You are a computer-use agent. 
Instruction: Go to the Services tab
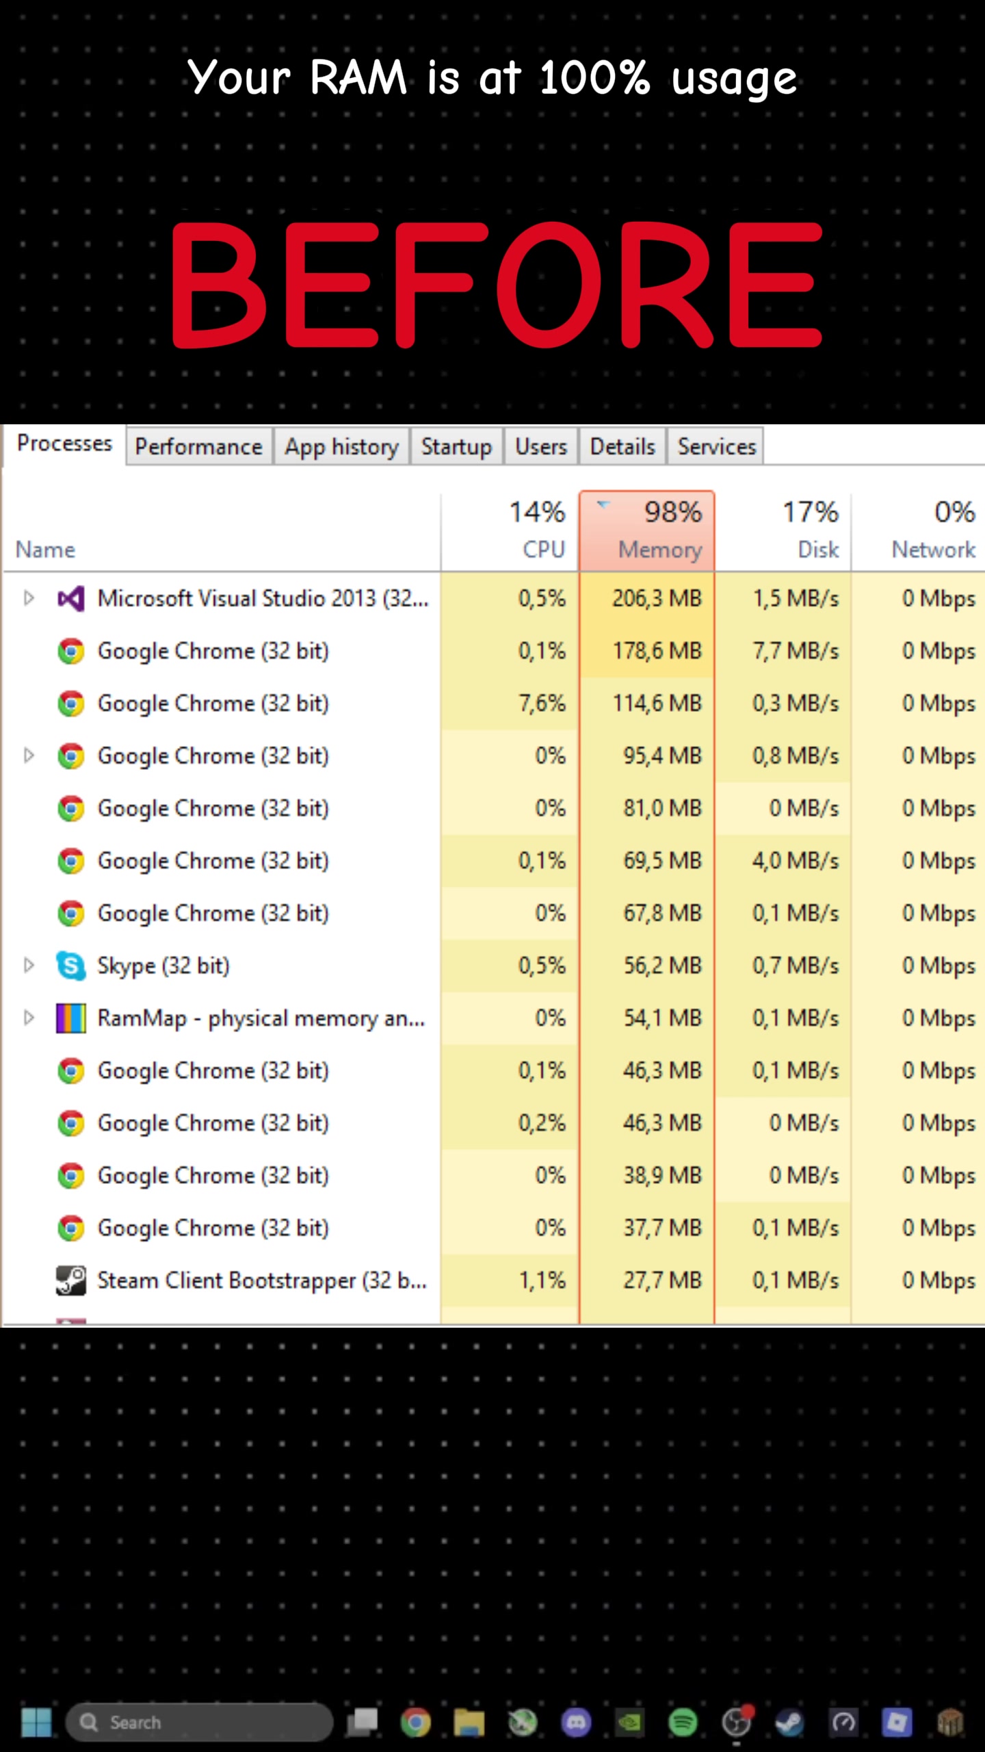pyautogui.click(x=716, y=446)
